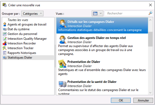Click the scrollbar up arrow
The height and width of the screenshot is (105, 155).
150,20
